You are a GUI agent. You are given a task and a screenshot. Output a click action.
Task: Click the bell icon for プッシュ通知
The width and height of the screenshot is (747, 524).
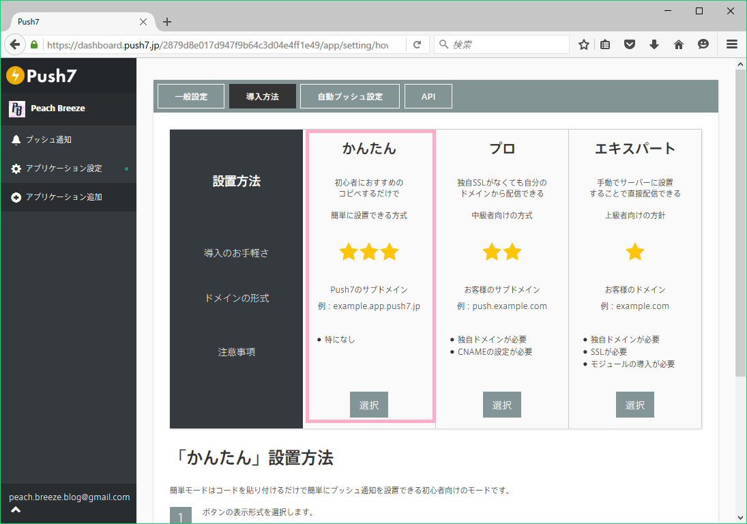(16, 140)
